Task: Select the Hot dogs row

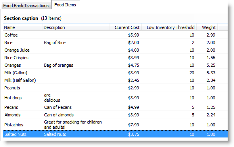Action: (x=115, y=98)
